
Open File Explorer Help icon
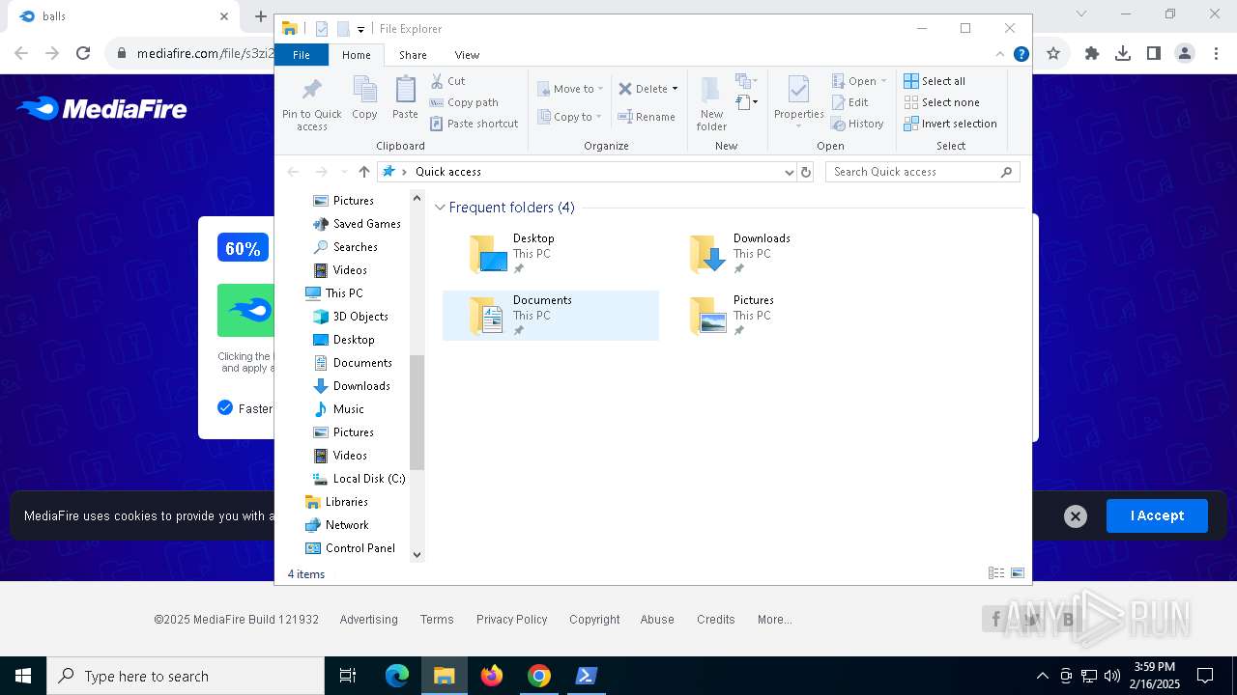[1021, 54]
